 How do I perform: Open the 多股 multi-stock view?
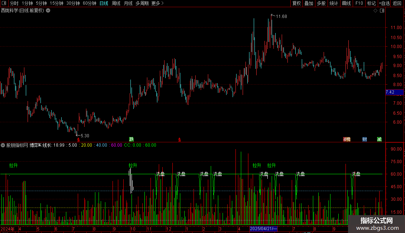click(321, 3)
